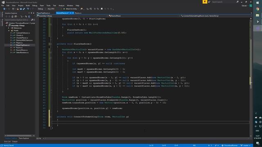Open the Debug menu
This screenshot has width=262, height=147.
(x=34, y=5)
